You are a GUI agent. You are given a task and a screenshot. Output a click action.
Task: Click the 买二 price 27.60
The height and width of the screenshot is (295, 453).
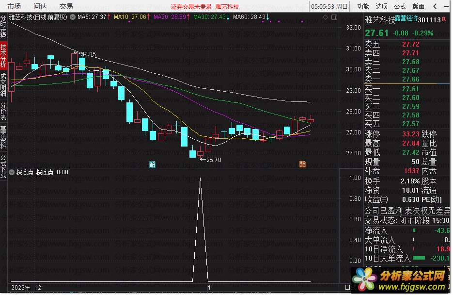tap(410, 98)
